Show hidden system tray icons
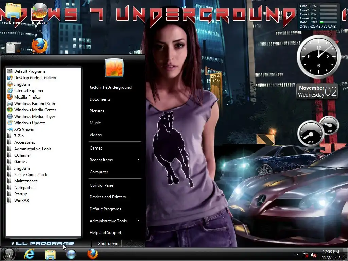Viewport: 348px width, 261px height. click(x=297, y=255)
